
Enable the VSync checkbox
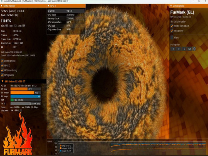[x=172, y=37]
